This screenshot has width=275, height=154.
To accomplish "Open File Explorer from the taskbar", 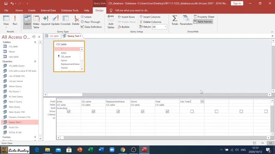I will coord(48,150).
